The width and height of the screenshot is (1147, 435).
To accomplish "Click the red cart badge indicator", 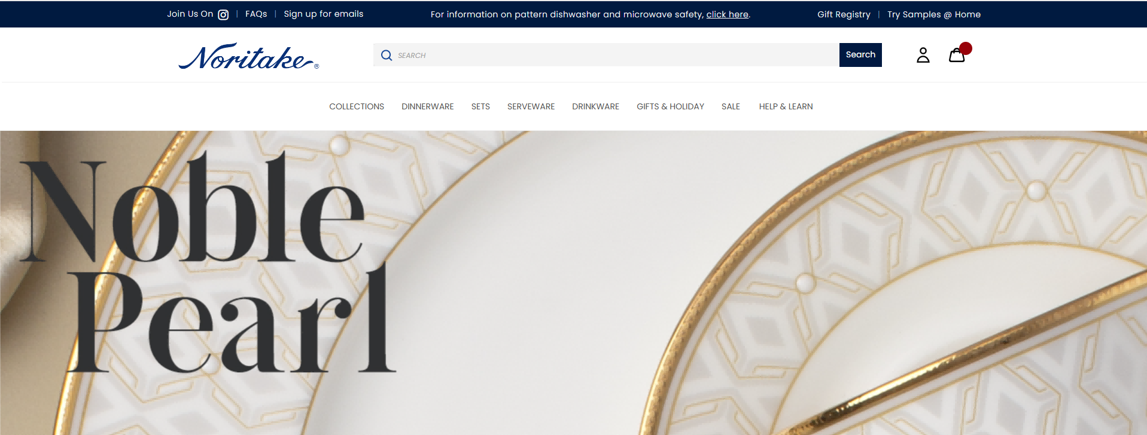I will 966,48.
